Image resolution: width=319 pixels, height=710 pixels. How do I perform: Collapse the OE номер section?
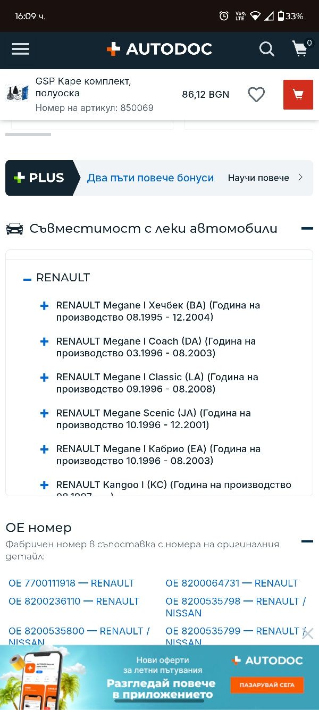(307, 541)
